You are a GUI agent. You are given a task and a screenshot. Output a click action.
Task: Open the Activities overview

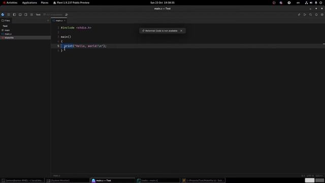coord(10,3)
